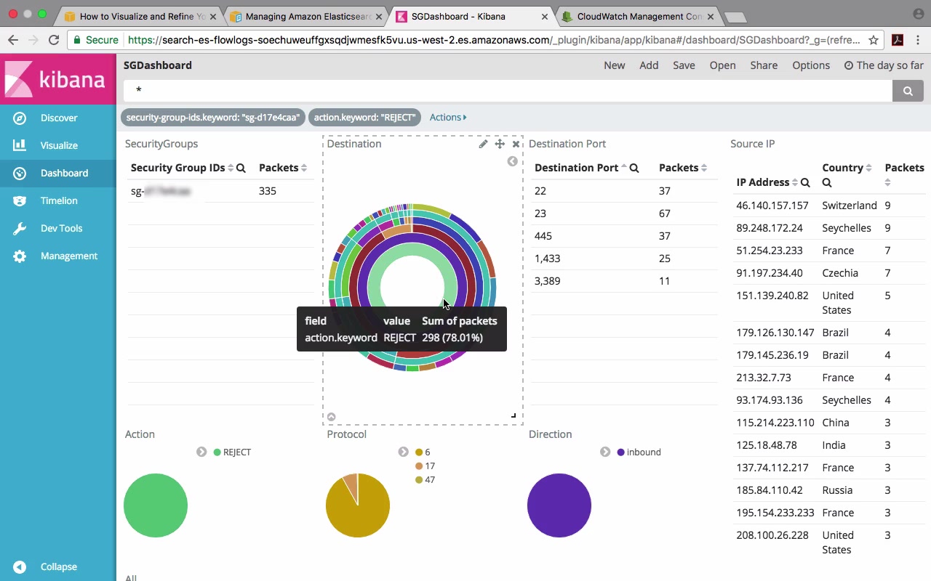Screen dimensions: 931x581
Task: Open the Discover compass icon in sidebar
Action: [20, 118]
